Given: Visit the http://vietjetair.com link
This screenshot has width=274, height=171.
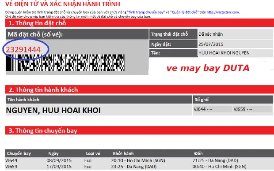Looking at the screenshot, I should 223,12.
